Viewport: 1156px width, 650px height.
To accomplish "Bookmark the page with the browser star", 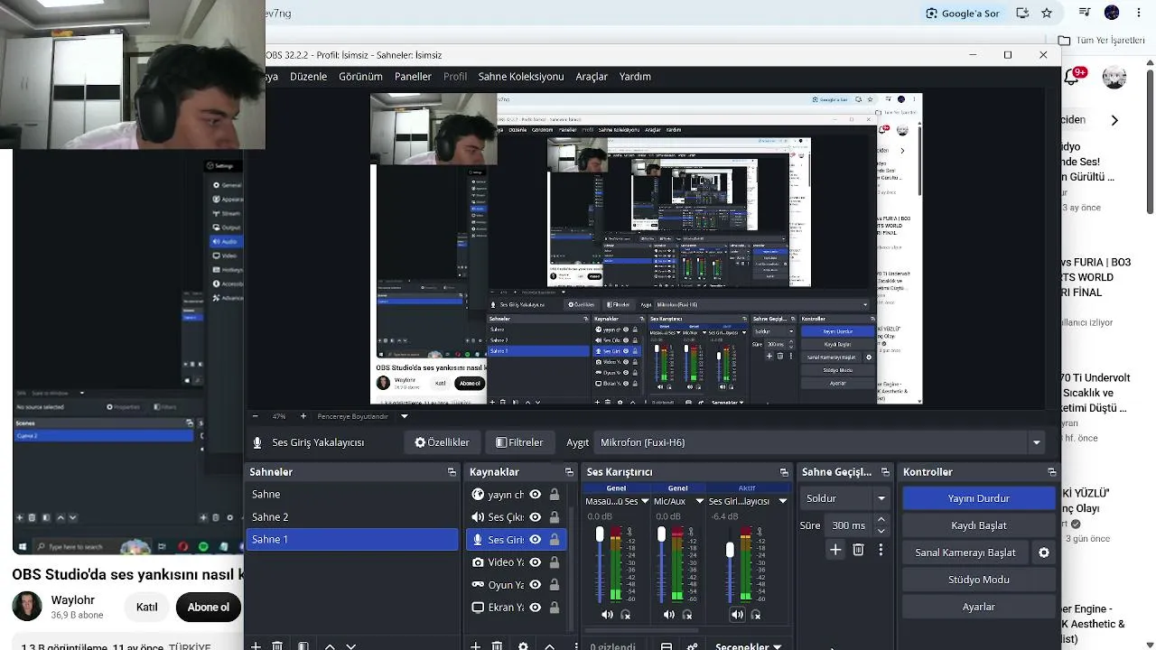I will (x=1047, y=14).
